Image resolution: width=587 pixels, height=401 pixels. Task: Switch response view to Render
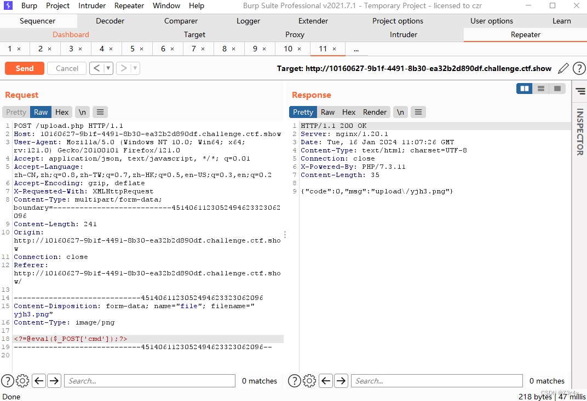(375, 112)
